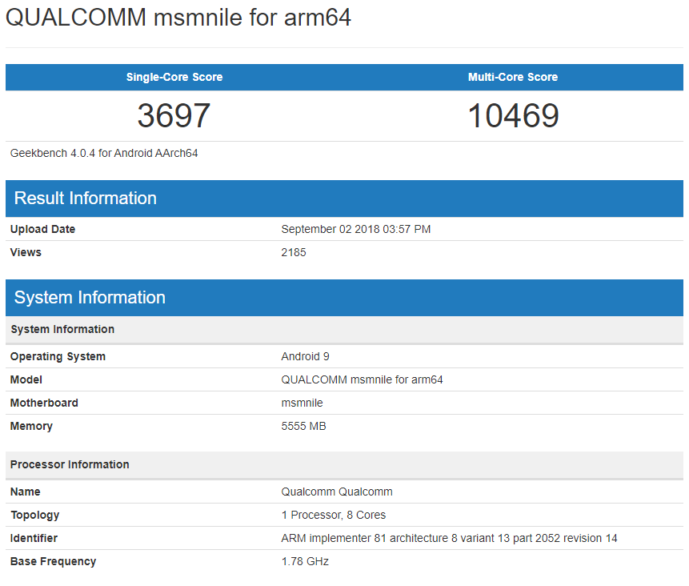Screen dimensions: 689x586
Task: Click the Operating System value Android 9
Action: point(306,356)
